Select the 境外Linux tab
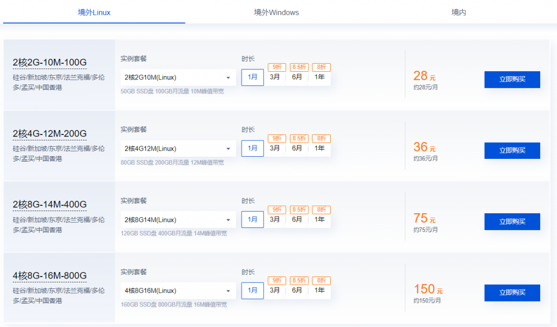This screenshot has width=557, height=327. [94, 12]
